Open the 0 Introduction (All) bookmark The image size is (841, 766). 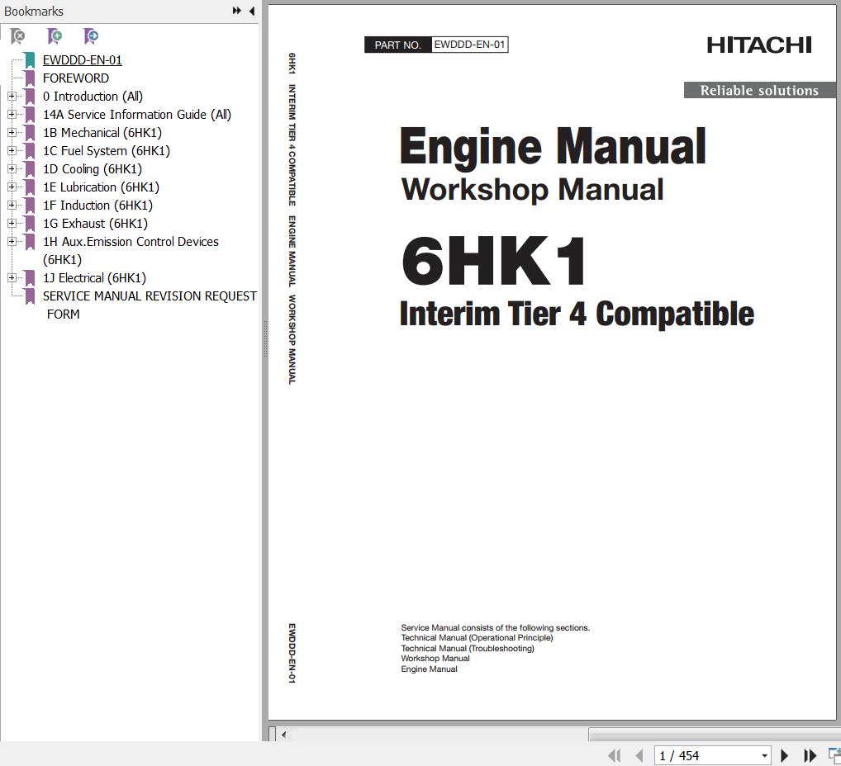(x=93, y=97)
